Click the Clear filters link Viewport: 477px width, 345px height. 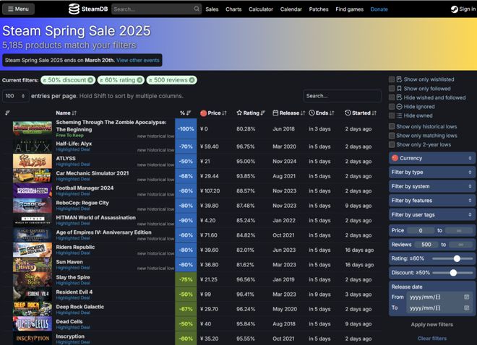[x=432, y=339]
